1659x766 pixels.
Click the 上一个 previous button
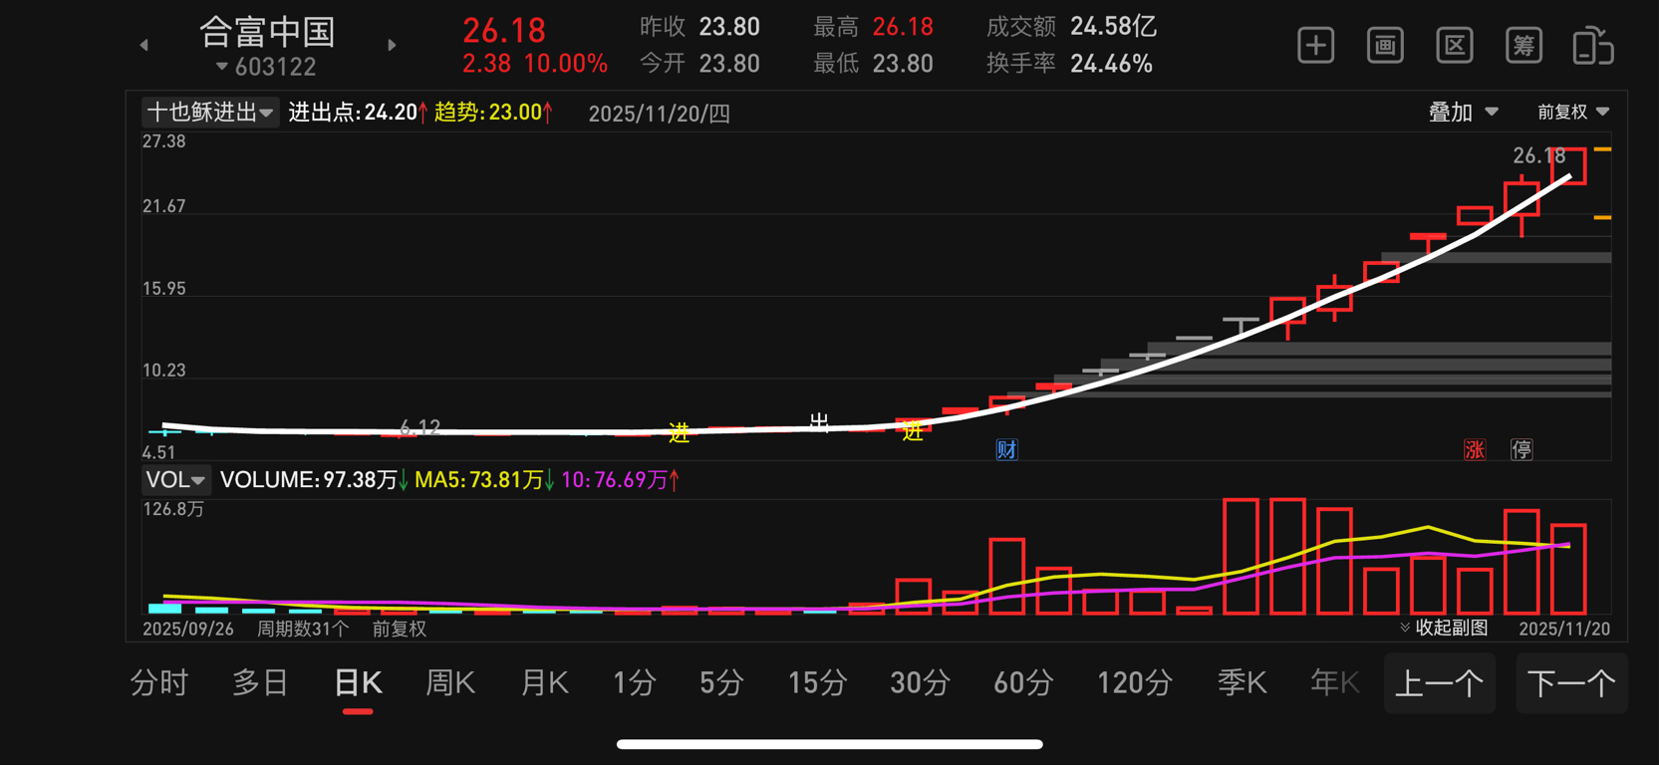click(x=1440, y=683)
